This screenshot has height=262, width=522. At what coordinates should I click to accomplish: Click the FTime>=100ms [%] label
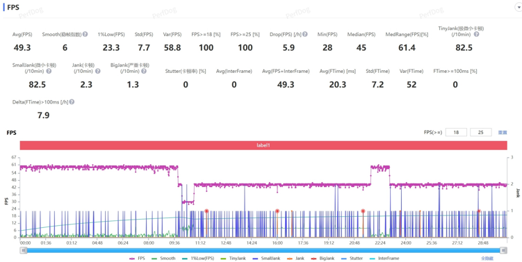455,72
